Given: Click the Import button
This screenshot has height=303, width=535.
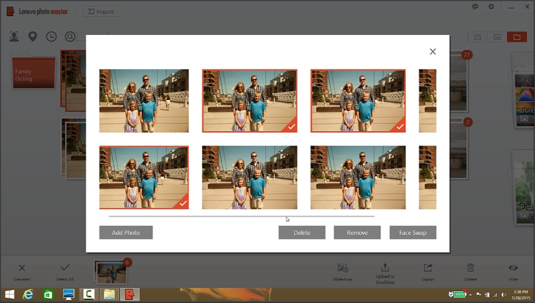Looking at the screenshot, I should coord(101,12).
